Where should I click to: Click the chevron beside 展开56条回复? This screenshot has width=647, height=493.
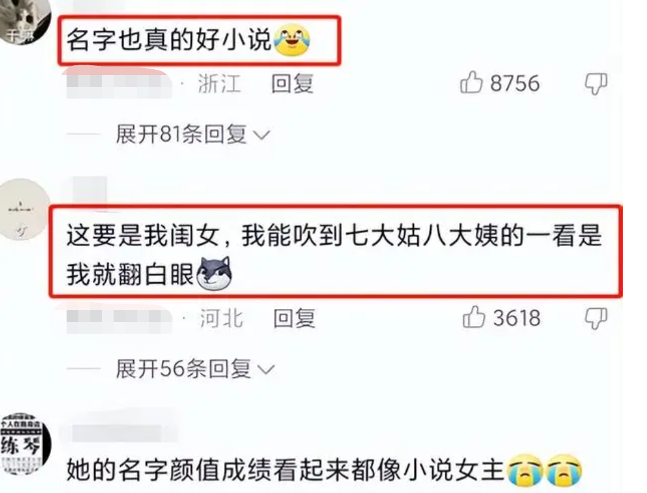pyautogui.click(x=265, y=369)
